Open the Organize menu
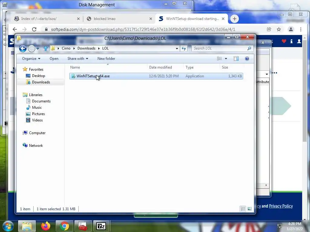 31,59
